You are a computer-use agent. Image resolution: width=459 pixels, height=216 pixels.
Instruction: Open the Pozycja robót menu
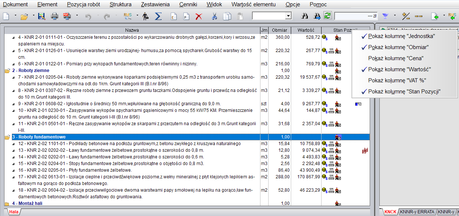coord(83,4)
